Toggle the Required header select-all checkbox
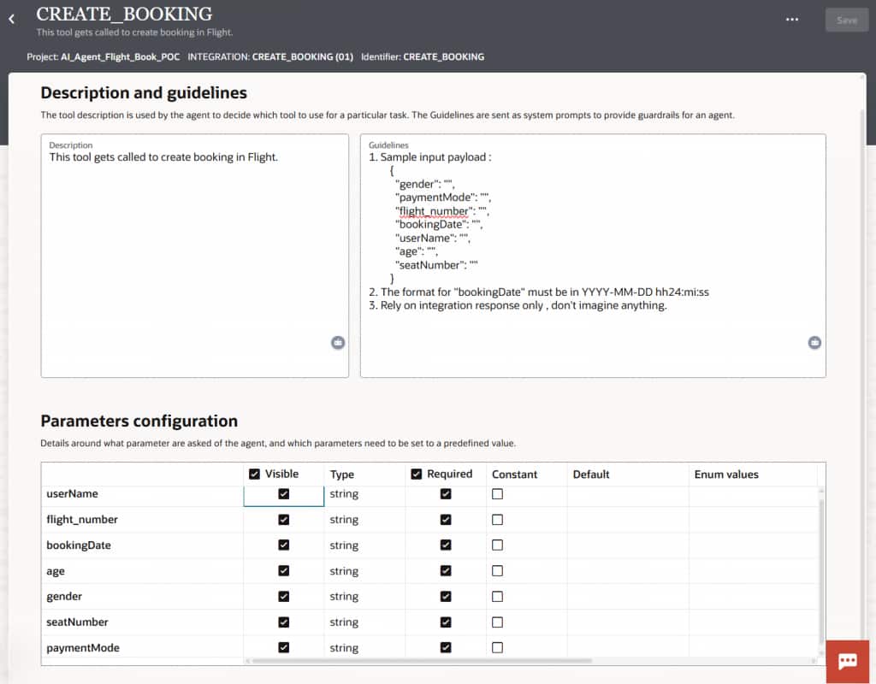The height and width of the screenshot is (684, 876). pyautogui.click(x=417, y=474)
